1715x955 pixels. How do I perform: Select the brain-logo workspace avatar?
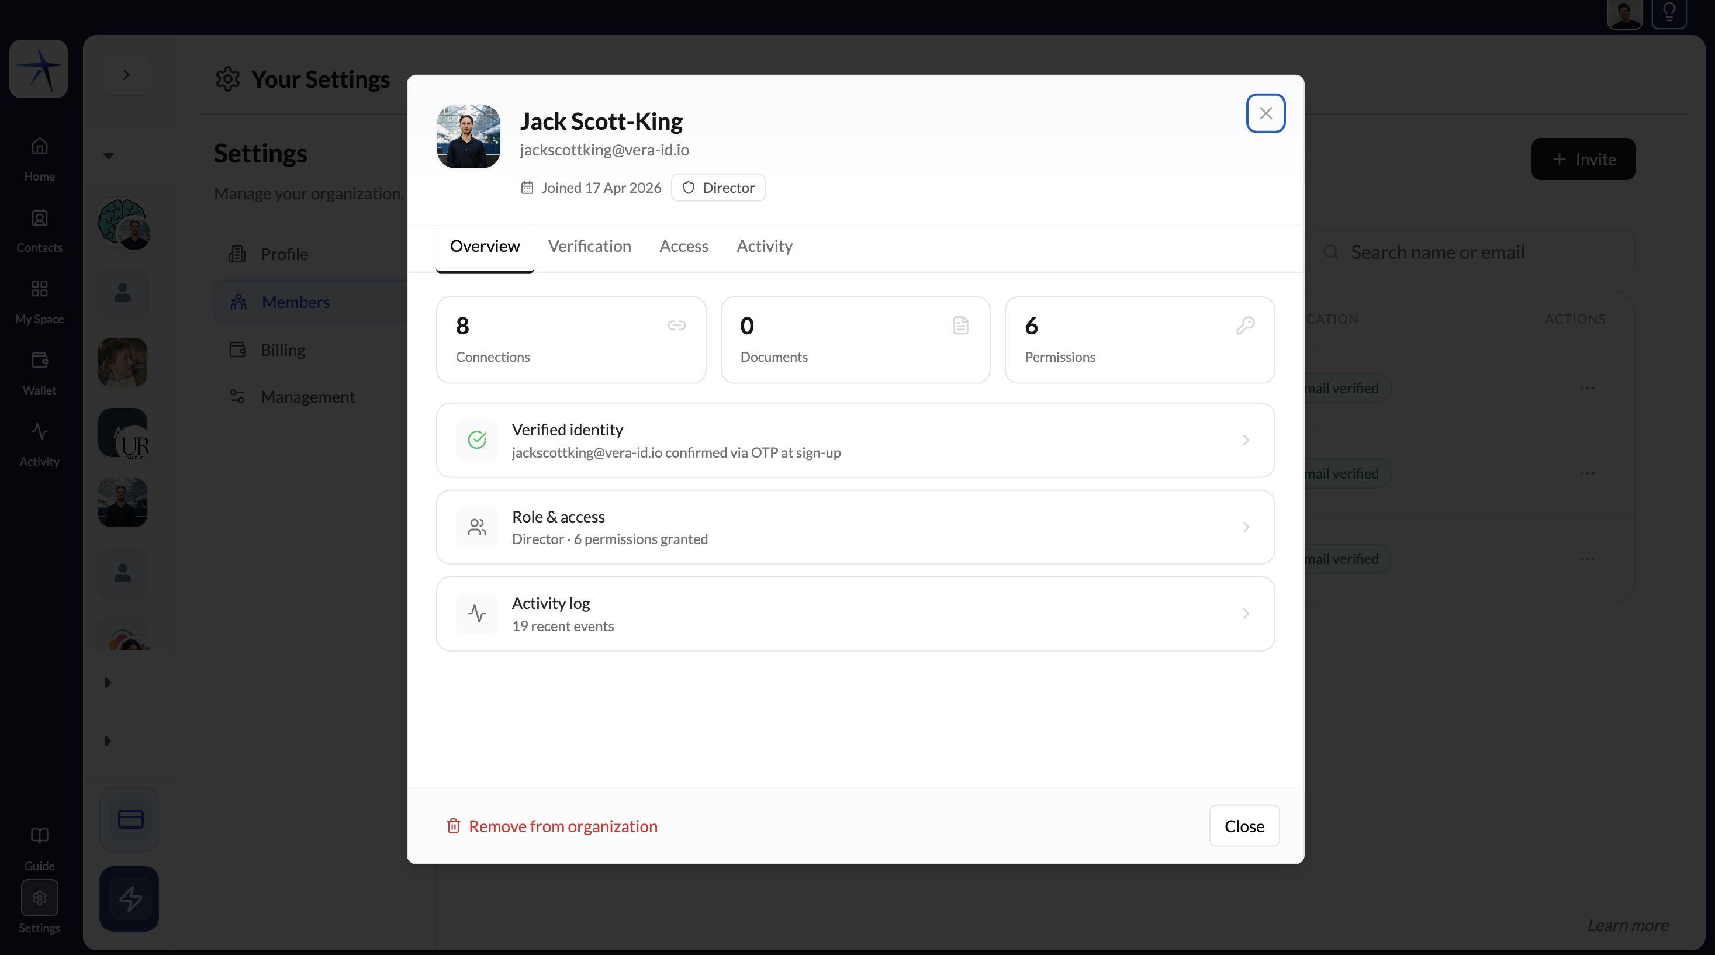(x=123, y=224)
